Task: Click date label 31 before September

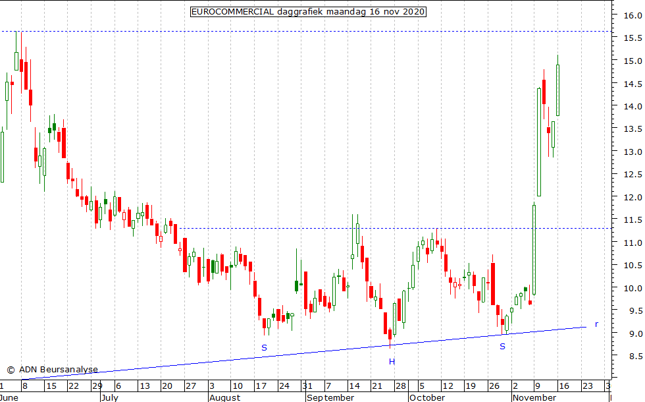Action: click(x=307, y=386)
